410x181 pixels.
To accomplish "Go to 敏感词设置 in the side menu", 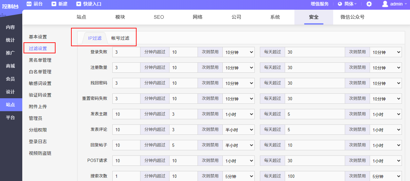I will click(x=40, y=83).
